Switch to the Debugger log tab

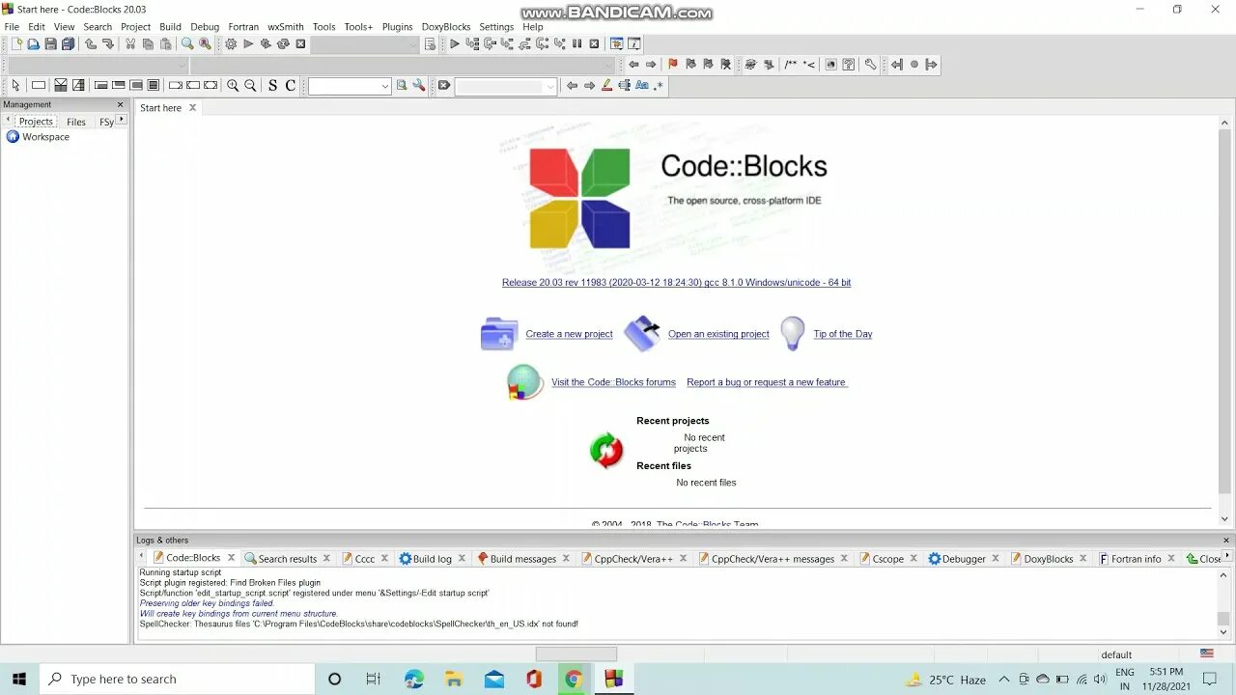[x=958, y=558]
